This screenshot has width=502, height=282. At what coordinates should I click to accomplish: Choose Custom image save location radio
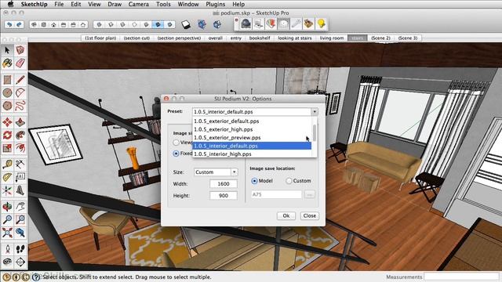pos(289,181)
